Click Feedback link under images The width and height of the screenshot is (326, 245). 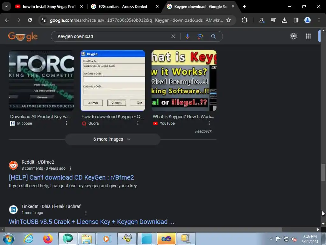click(x=203, y=131)
